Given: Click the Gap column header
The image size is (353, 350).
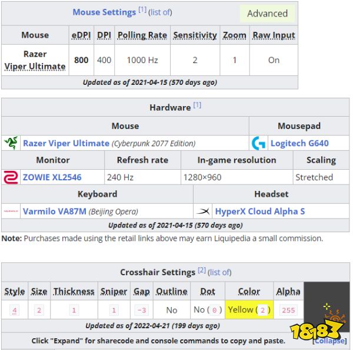Looking at the screenshot, I should 142,292.
